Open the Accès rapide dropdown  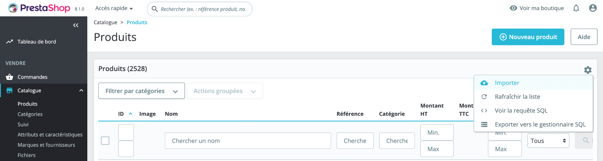[114, 8]
